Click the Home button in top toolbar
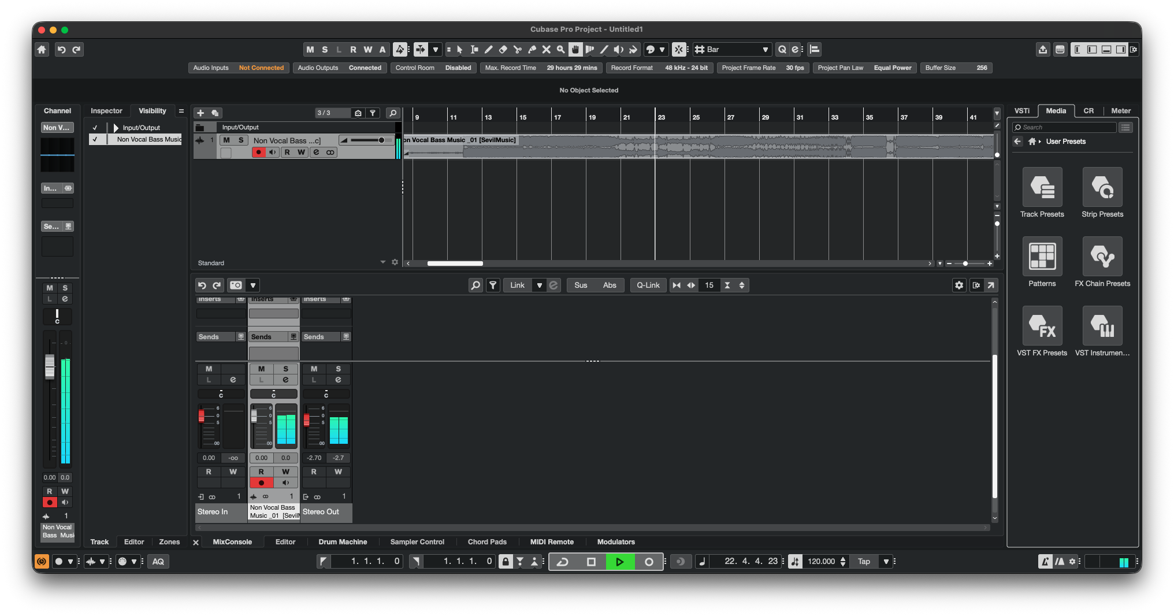The width and height of the screenshot is (1174, 616). pos(42,50)
